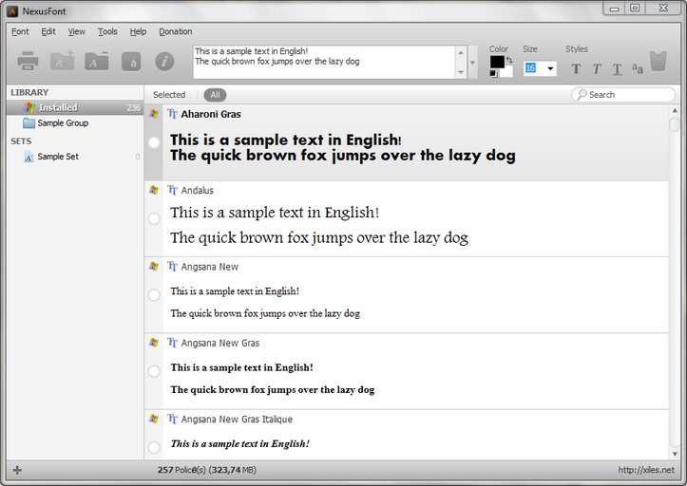Toggle the anti-aliasing aa icon
This screenshot has height=486, width=687.
pyautogui.click(x=638, y=68)
